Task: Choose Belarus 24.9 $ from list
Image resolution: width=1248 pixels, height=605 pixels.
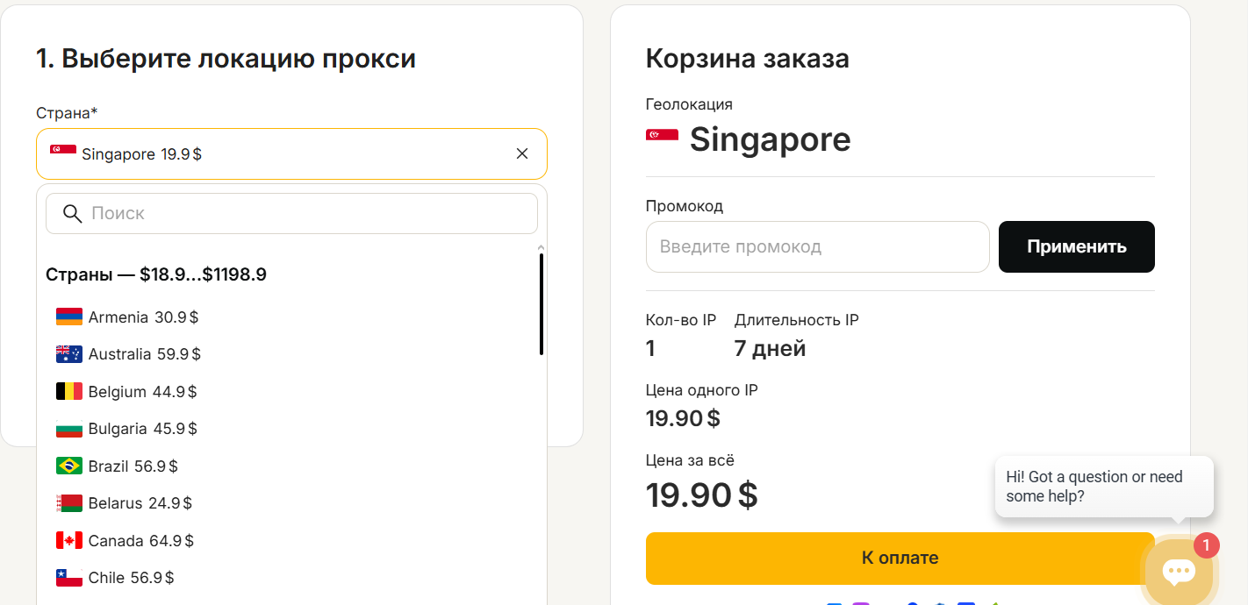Action: click(x=140, y=503)
